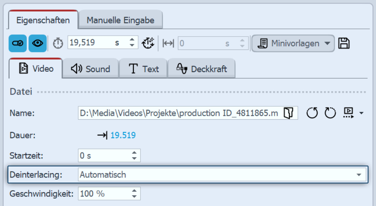The width and height of the screenshot is (376, 206).
Task: Click the automatic duration clock icon
Action: tap(148, 43)
